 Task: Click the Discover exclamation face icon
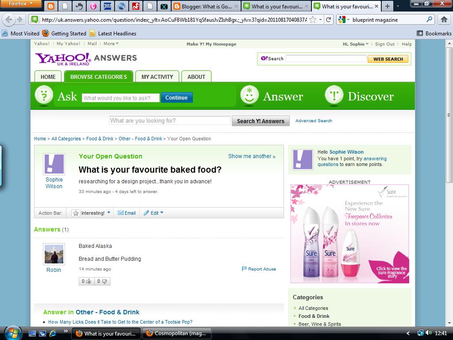[334, 95]
